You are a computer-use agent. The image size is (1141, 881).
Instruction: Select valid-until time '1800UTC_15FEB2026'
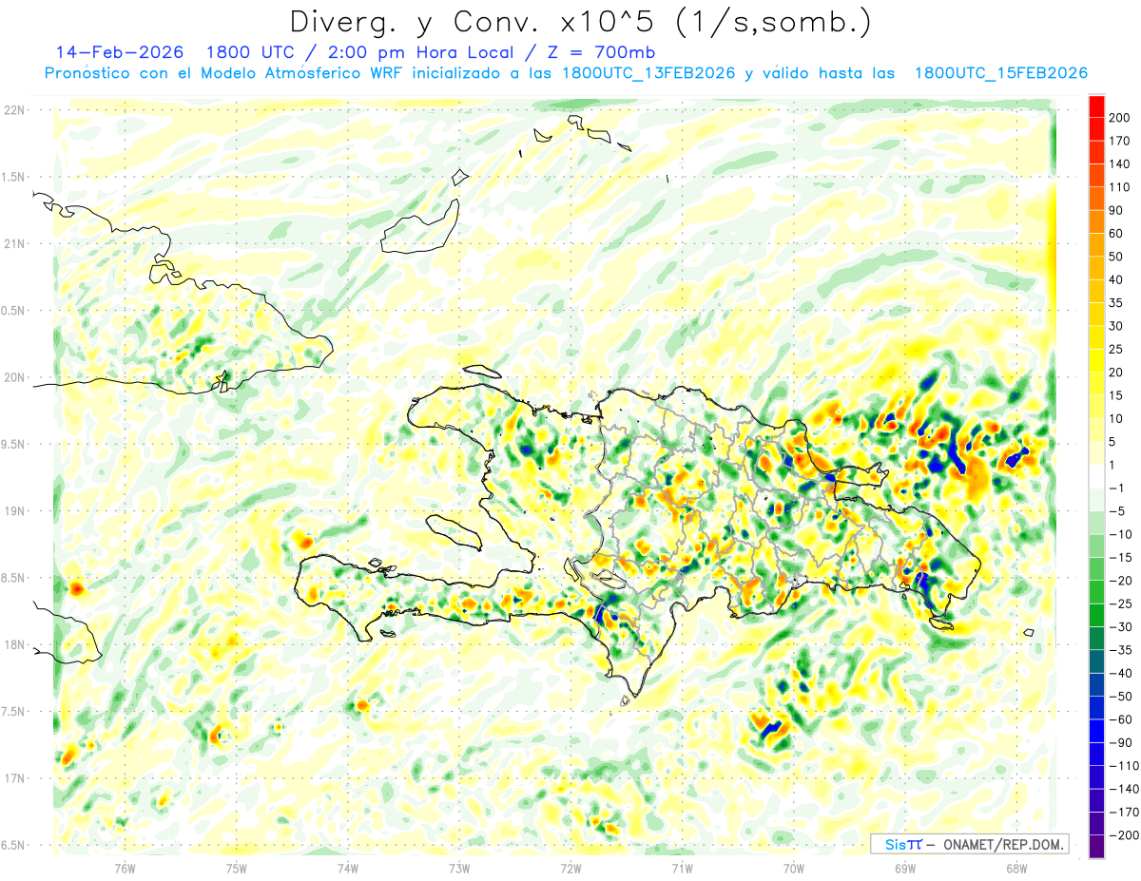click(x=1001, y=73)
